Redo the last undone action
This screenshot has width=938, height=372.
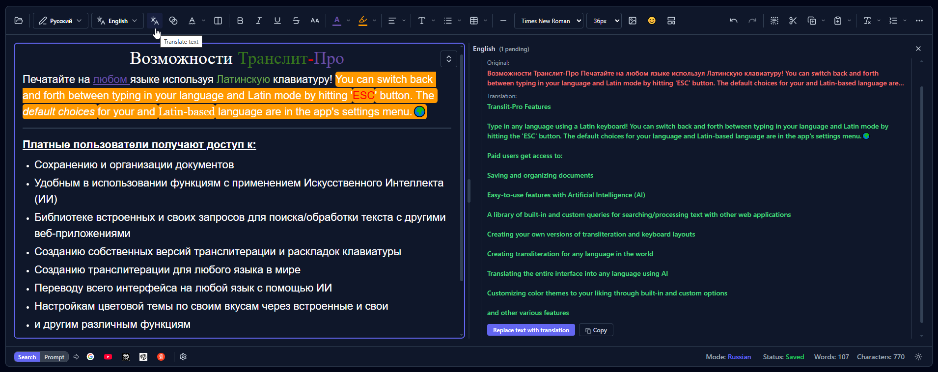(x=752, y=21)
